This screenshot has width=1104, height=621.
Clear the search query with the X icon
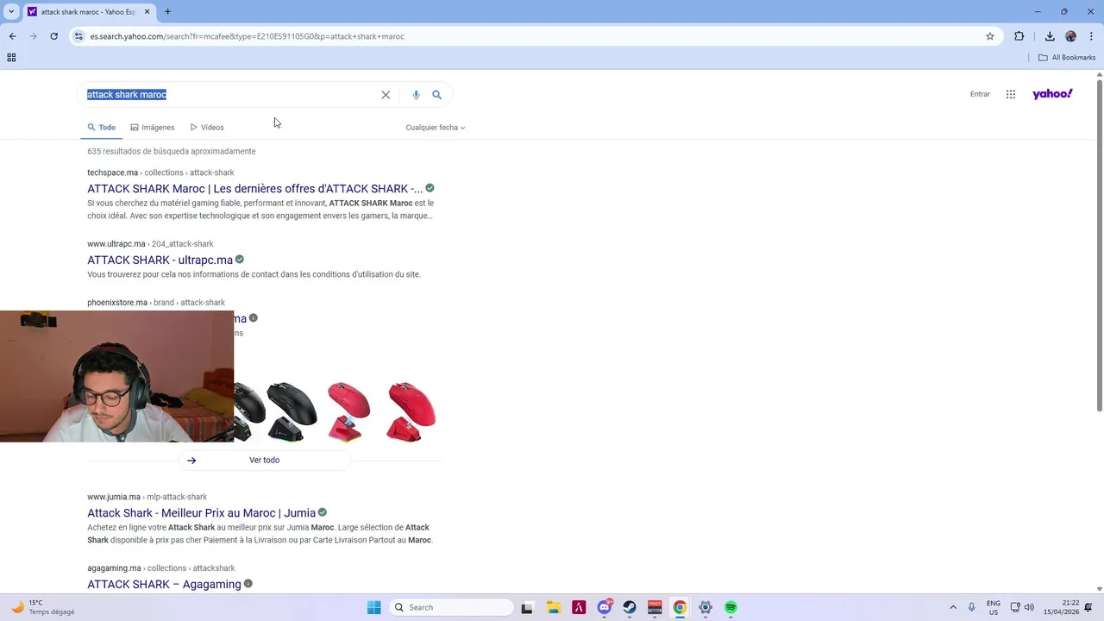[x=386, y=95]
